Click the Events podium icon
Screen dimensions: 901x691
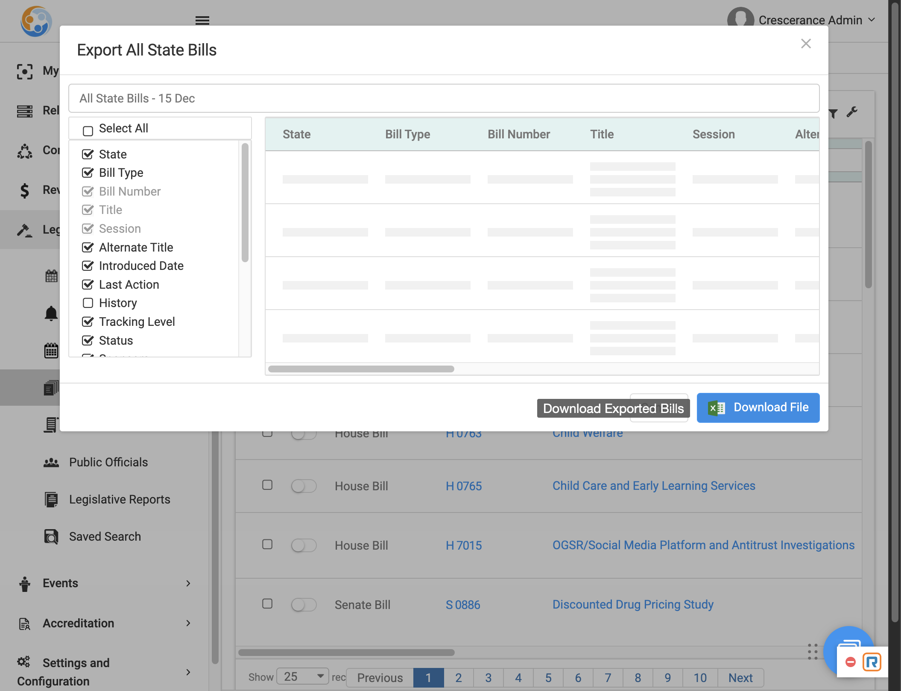[x=25, y=583]
